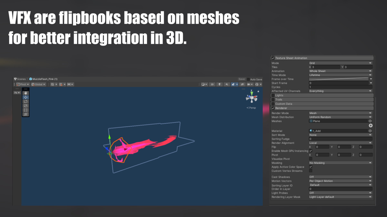Toggle the 2D view button
The width and height of the screenshot is (387, 217).
tap(212, 84)
